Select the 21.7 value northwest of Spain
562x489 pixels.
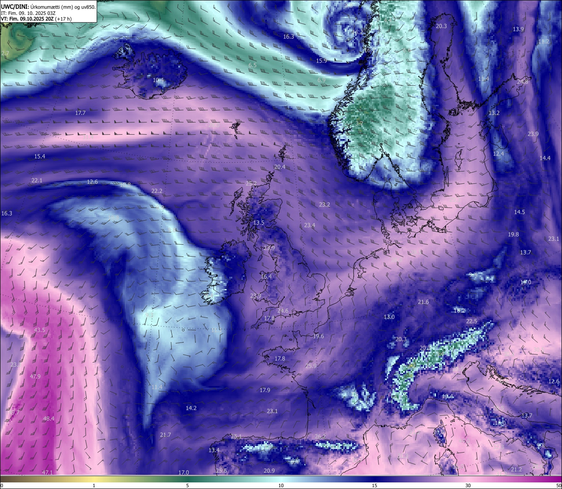click(x=166, y=435)
